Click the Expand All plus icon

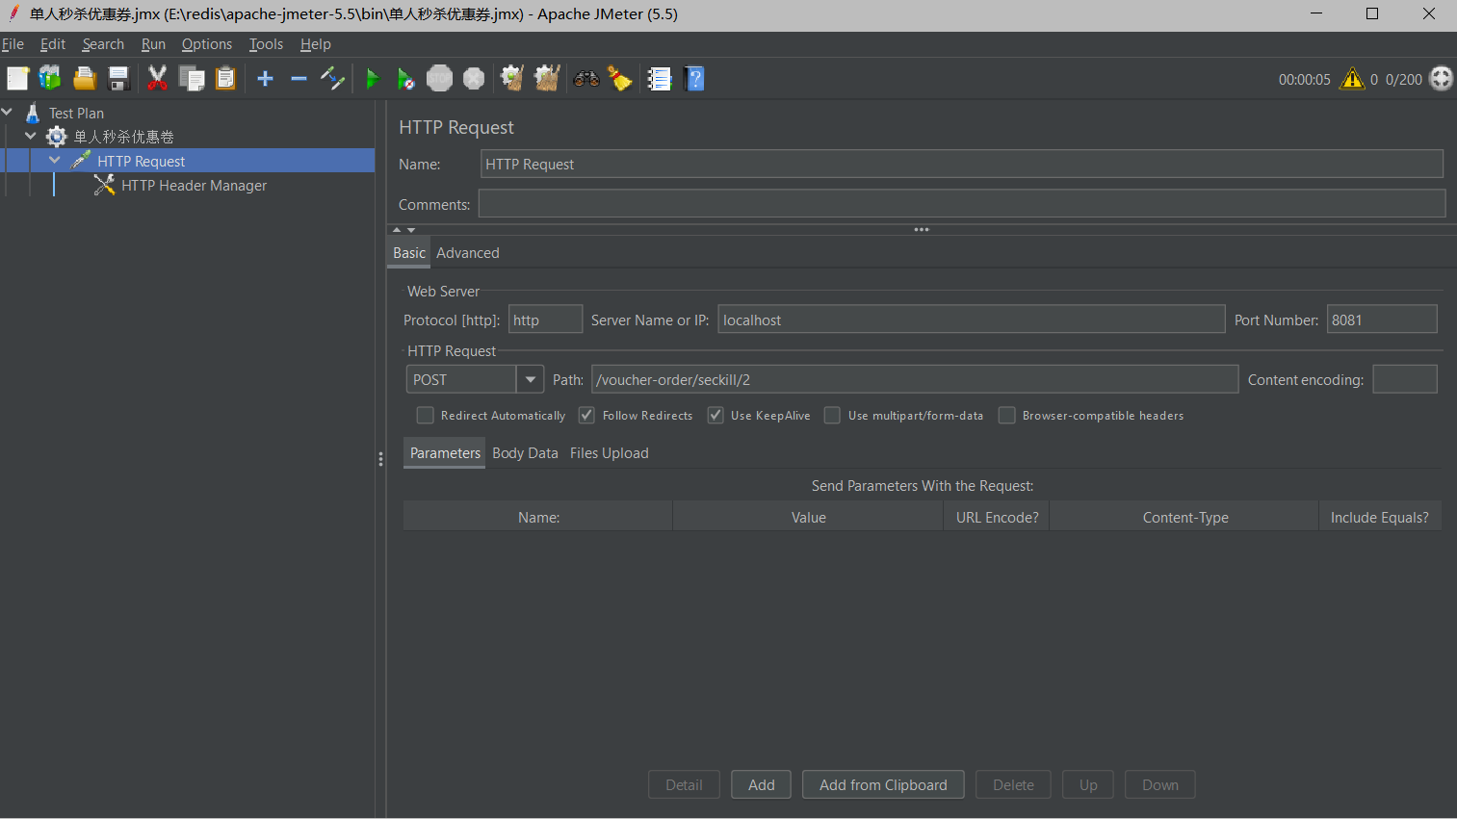266,79
